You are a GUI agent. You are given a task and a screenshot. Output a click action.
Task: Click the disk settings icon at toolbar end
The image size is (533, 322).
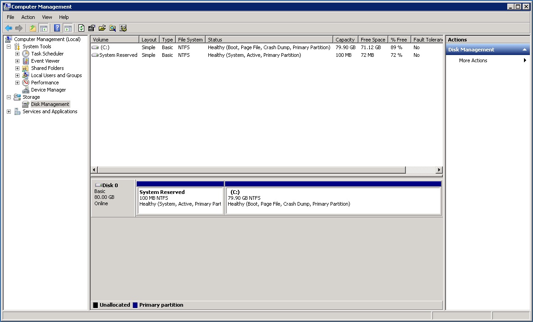123,28
